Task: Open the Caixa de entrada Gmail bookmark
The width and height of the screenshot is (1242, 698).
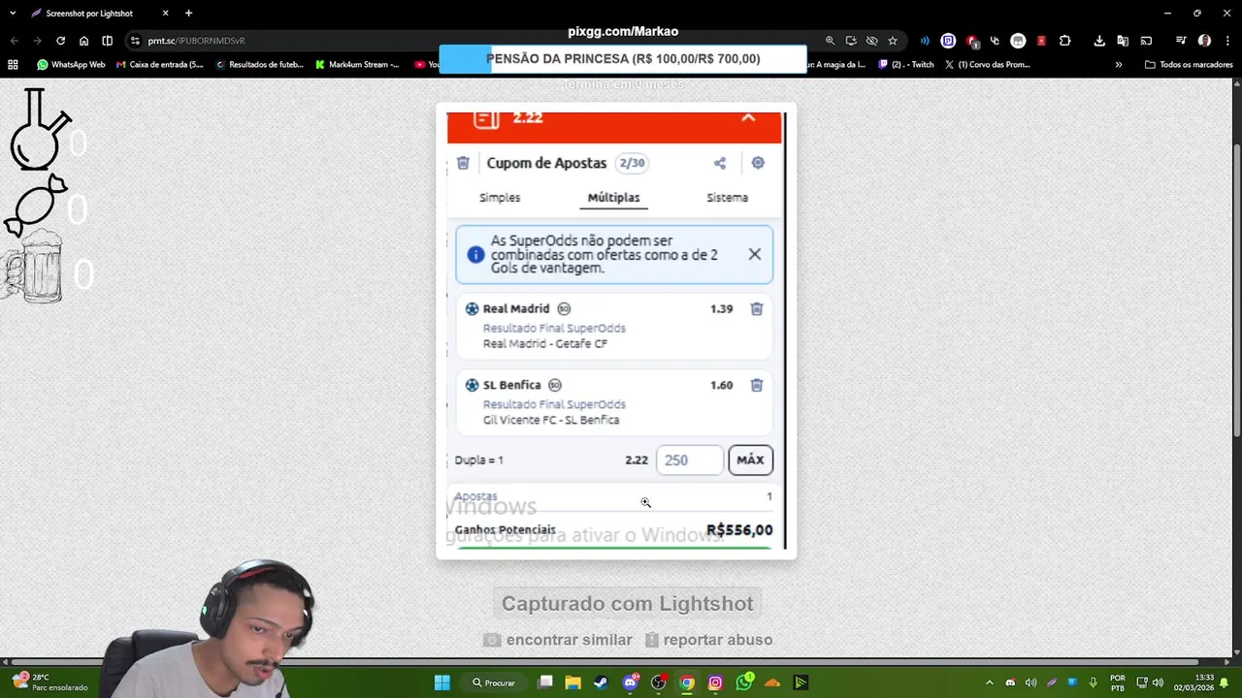Action: 160,65
